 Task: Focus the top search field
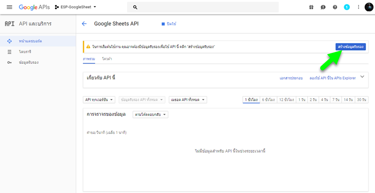coord(203,7)
